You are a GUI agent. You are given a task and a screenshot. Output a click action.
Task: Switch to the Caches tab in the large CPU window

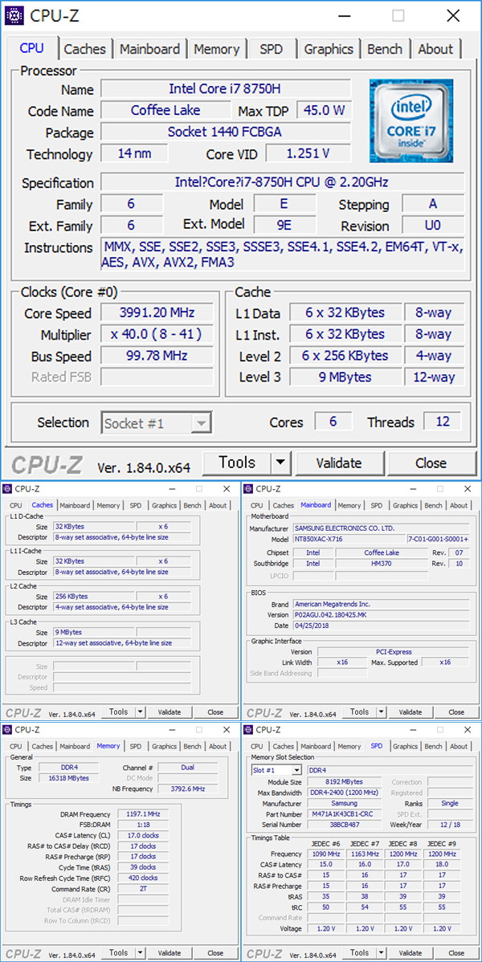[x=84, y=49]
